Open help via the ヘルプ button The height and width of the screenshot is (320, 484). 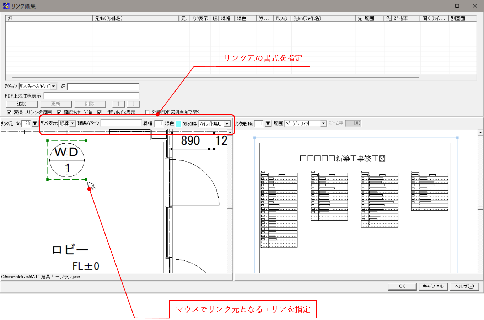pos(464,286)
